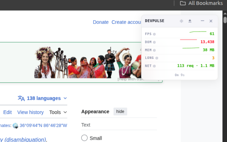Screen dimensions: 227x142
Task: Click the translate languages icon
Action: [21, 98]
